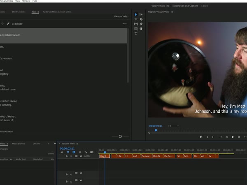This screenshot has height=185, width=247.
Task: Select the Slip tool
Action: (x=136, y=24)
